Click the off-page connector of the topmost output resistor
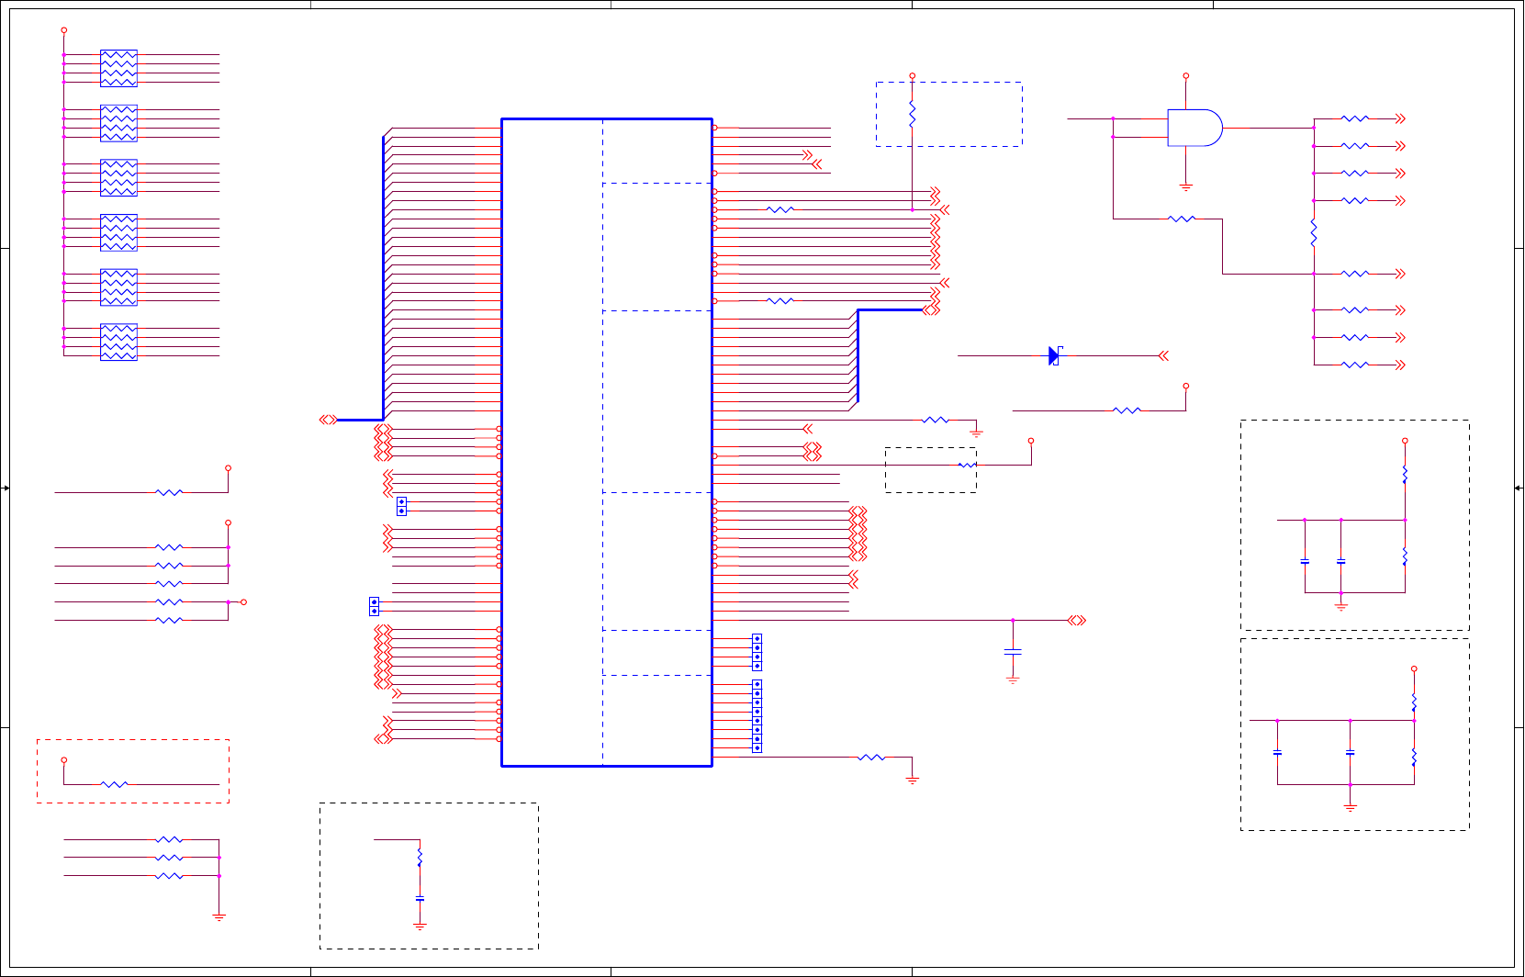 pyautogui.click(x=1400, y=118)
